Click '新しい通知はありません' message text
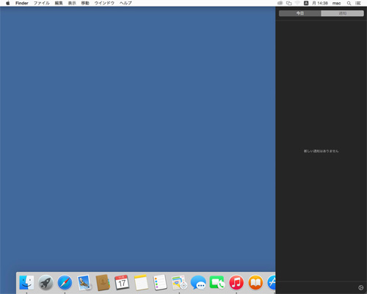The height and width of the screenshot is (294, 367). pyautogui.click(x=321, y=151)
